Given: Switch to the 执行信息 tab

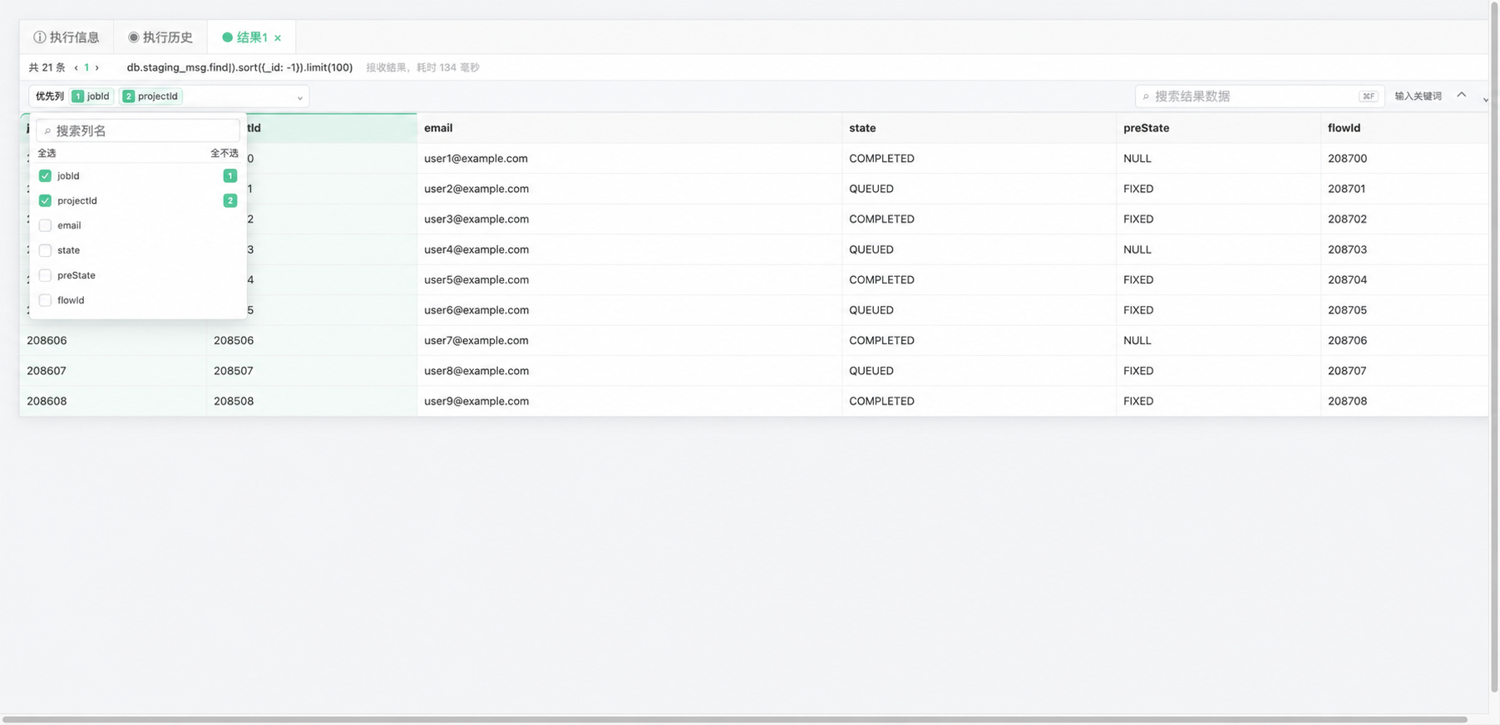Looking at the screenshot, I should click(67, 37).
